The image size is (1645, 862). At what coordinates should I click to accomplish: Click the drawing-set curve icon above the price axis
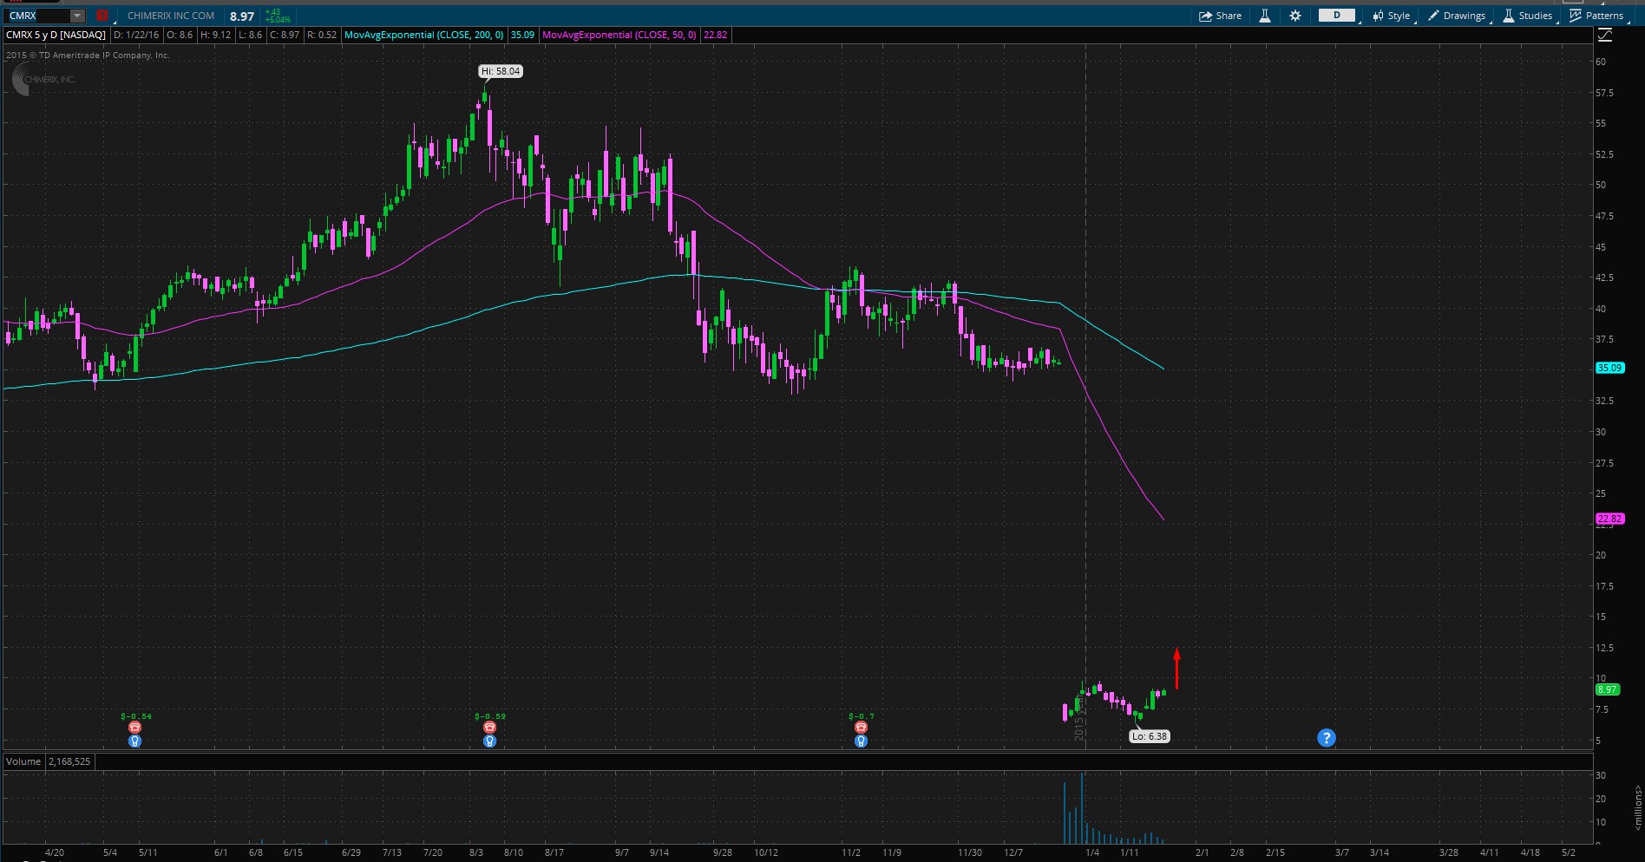coord(1605,35)
